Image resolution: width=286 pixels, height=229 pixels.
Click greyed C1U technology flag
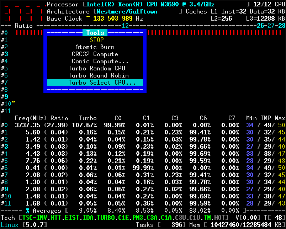(195, 218)
